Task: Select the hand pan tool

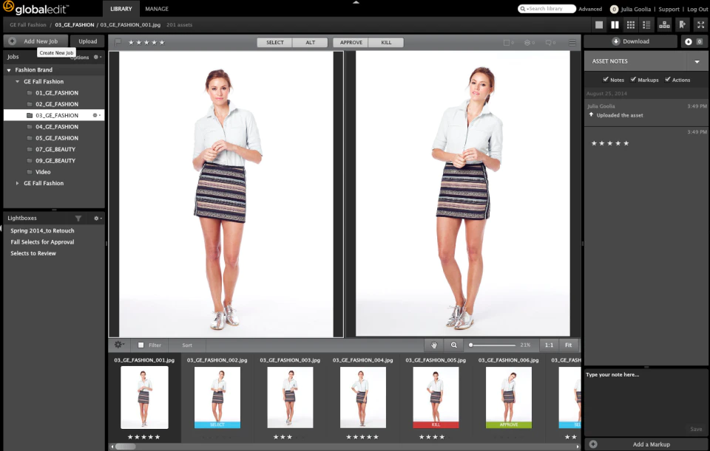Action: click(434, 345)
